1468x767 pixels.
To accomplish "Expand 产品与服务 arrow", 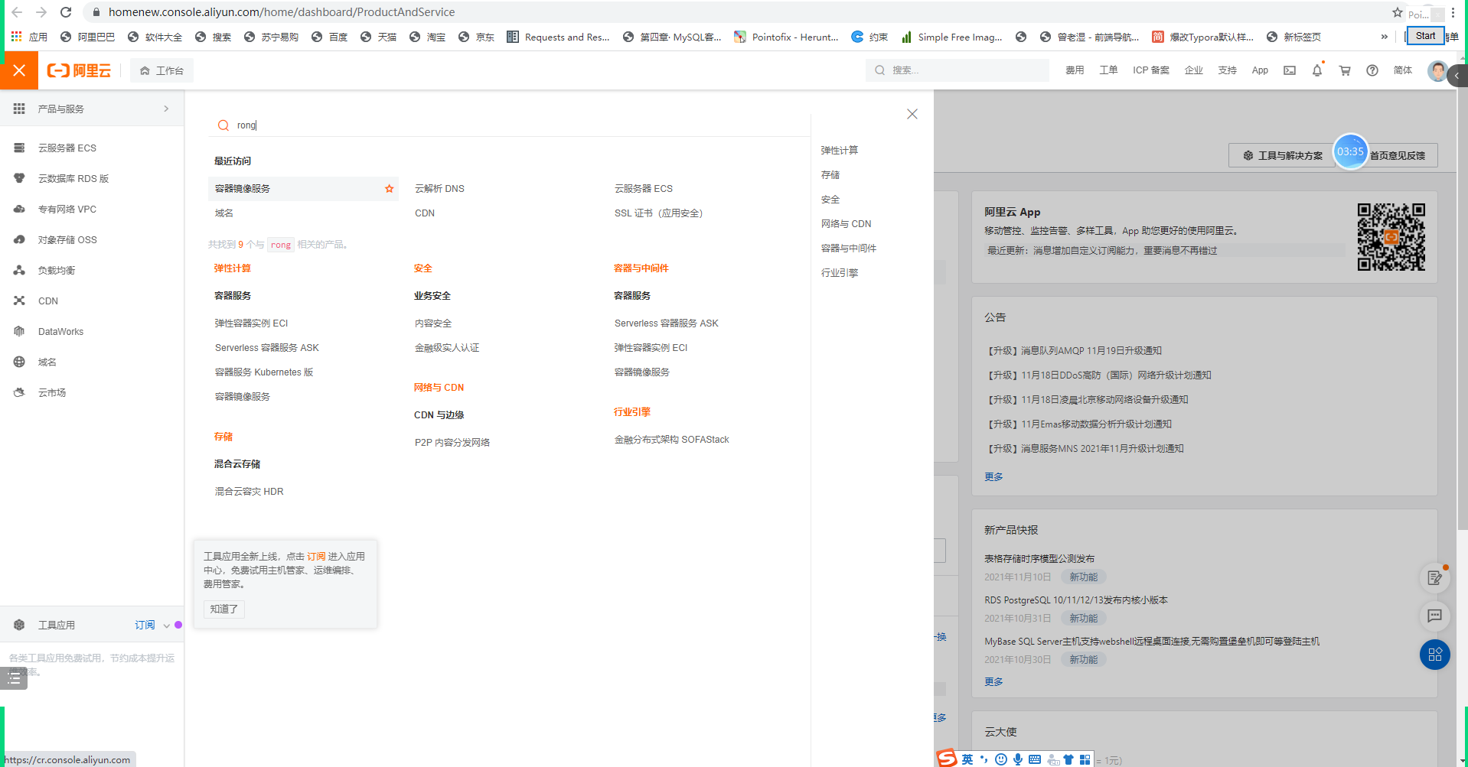I will (166, 109).
